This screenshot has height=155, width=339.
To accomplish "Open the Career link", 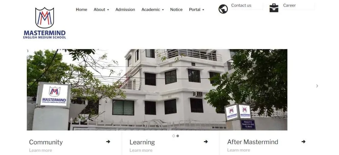I will pyautogui.click(x=290, y=5).
